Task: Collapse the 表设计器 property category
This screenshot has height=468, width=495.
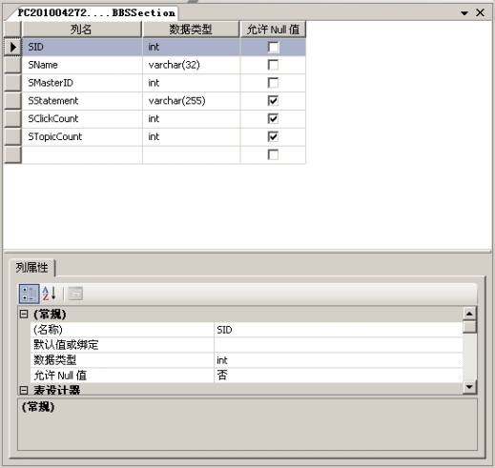Action: point(24,390)
